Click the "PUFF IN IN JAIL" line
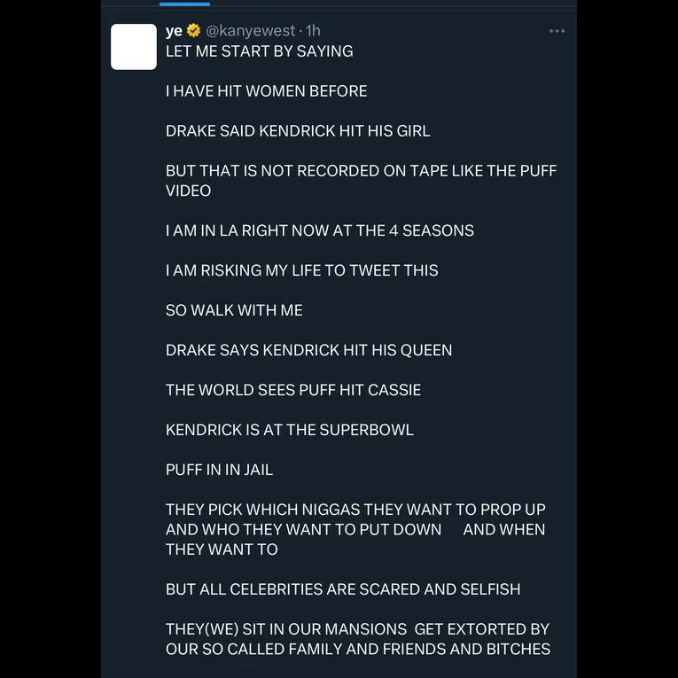The image size is (678, 678). point(219,470)
